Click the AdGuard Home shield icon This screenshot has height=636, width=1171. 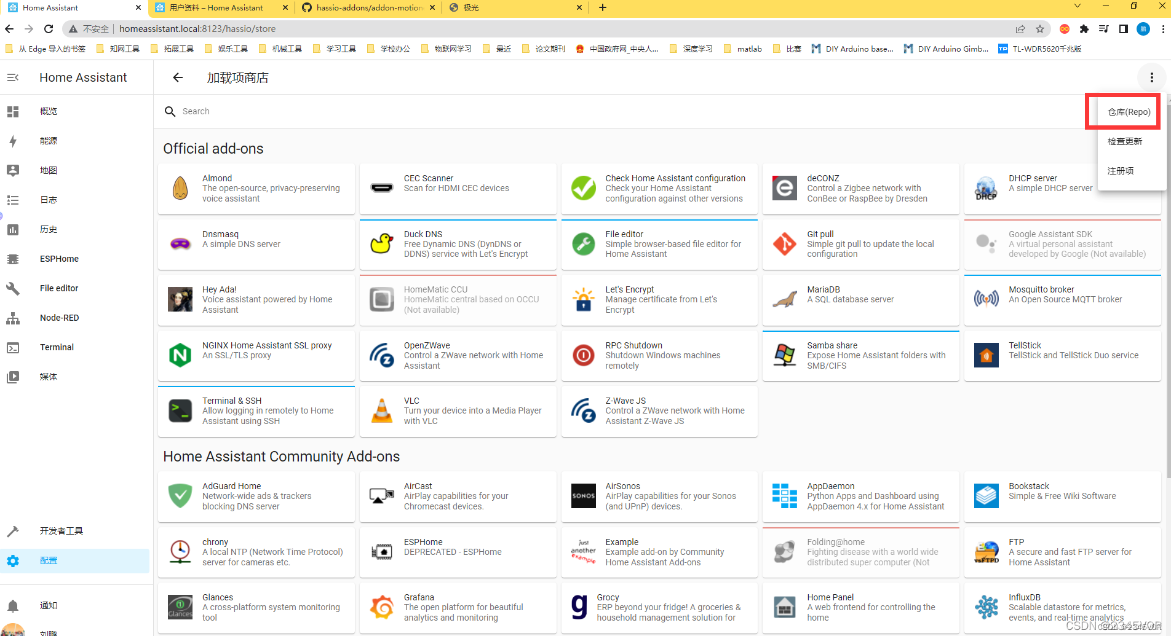coord(180,496)
